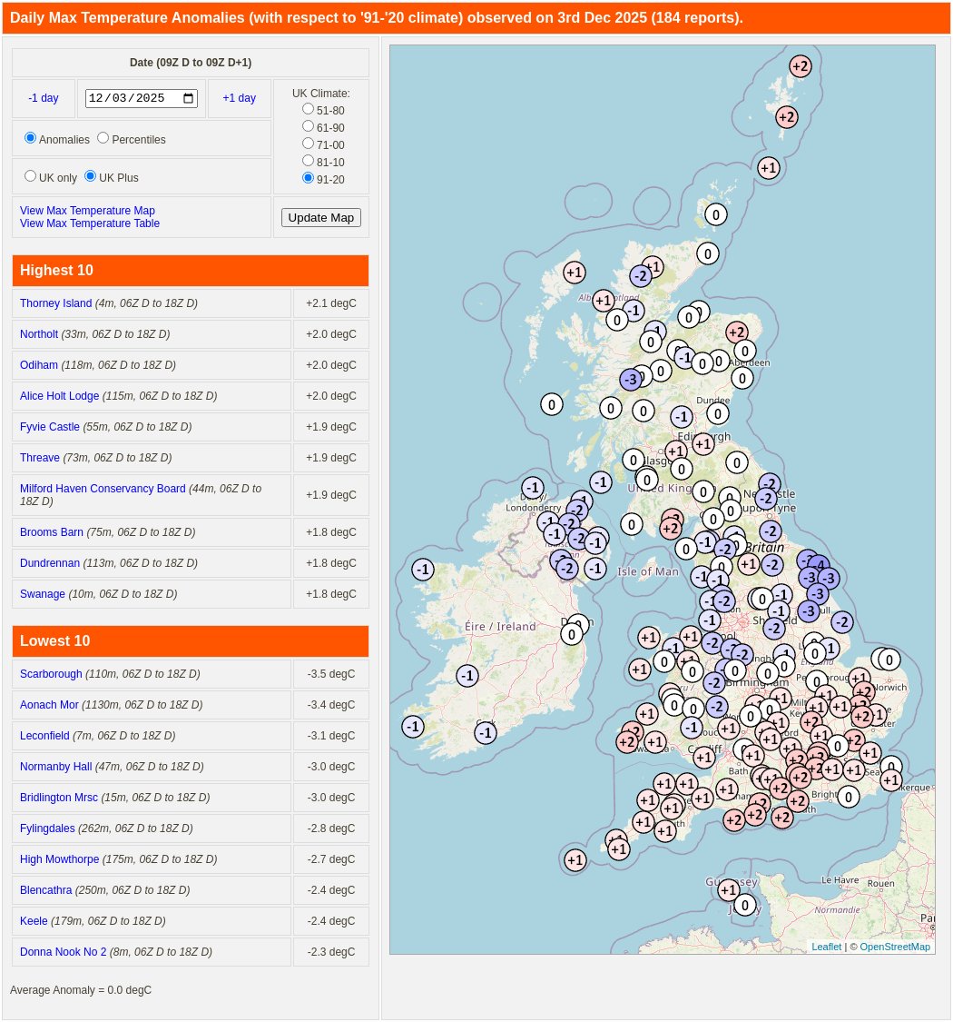953x1022 pixels.
Task: Select the Percentiles radio option
Action: tap(103, 137)
